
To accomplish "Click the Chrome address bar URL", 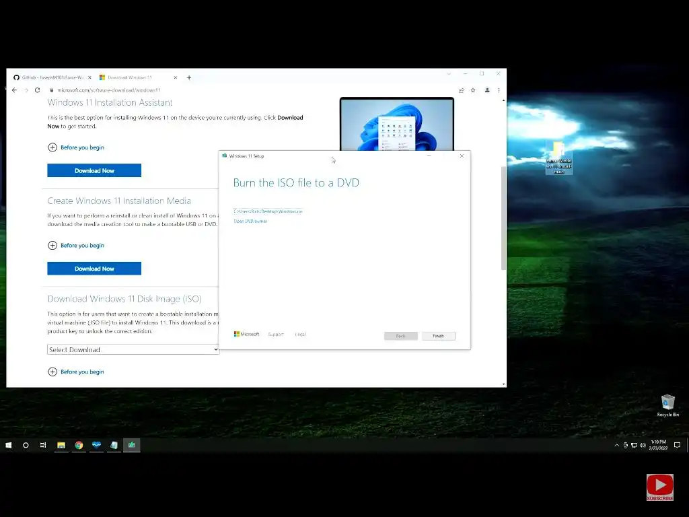I will pyautogui.click(x=109, y=90).
